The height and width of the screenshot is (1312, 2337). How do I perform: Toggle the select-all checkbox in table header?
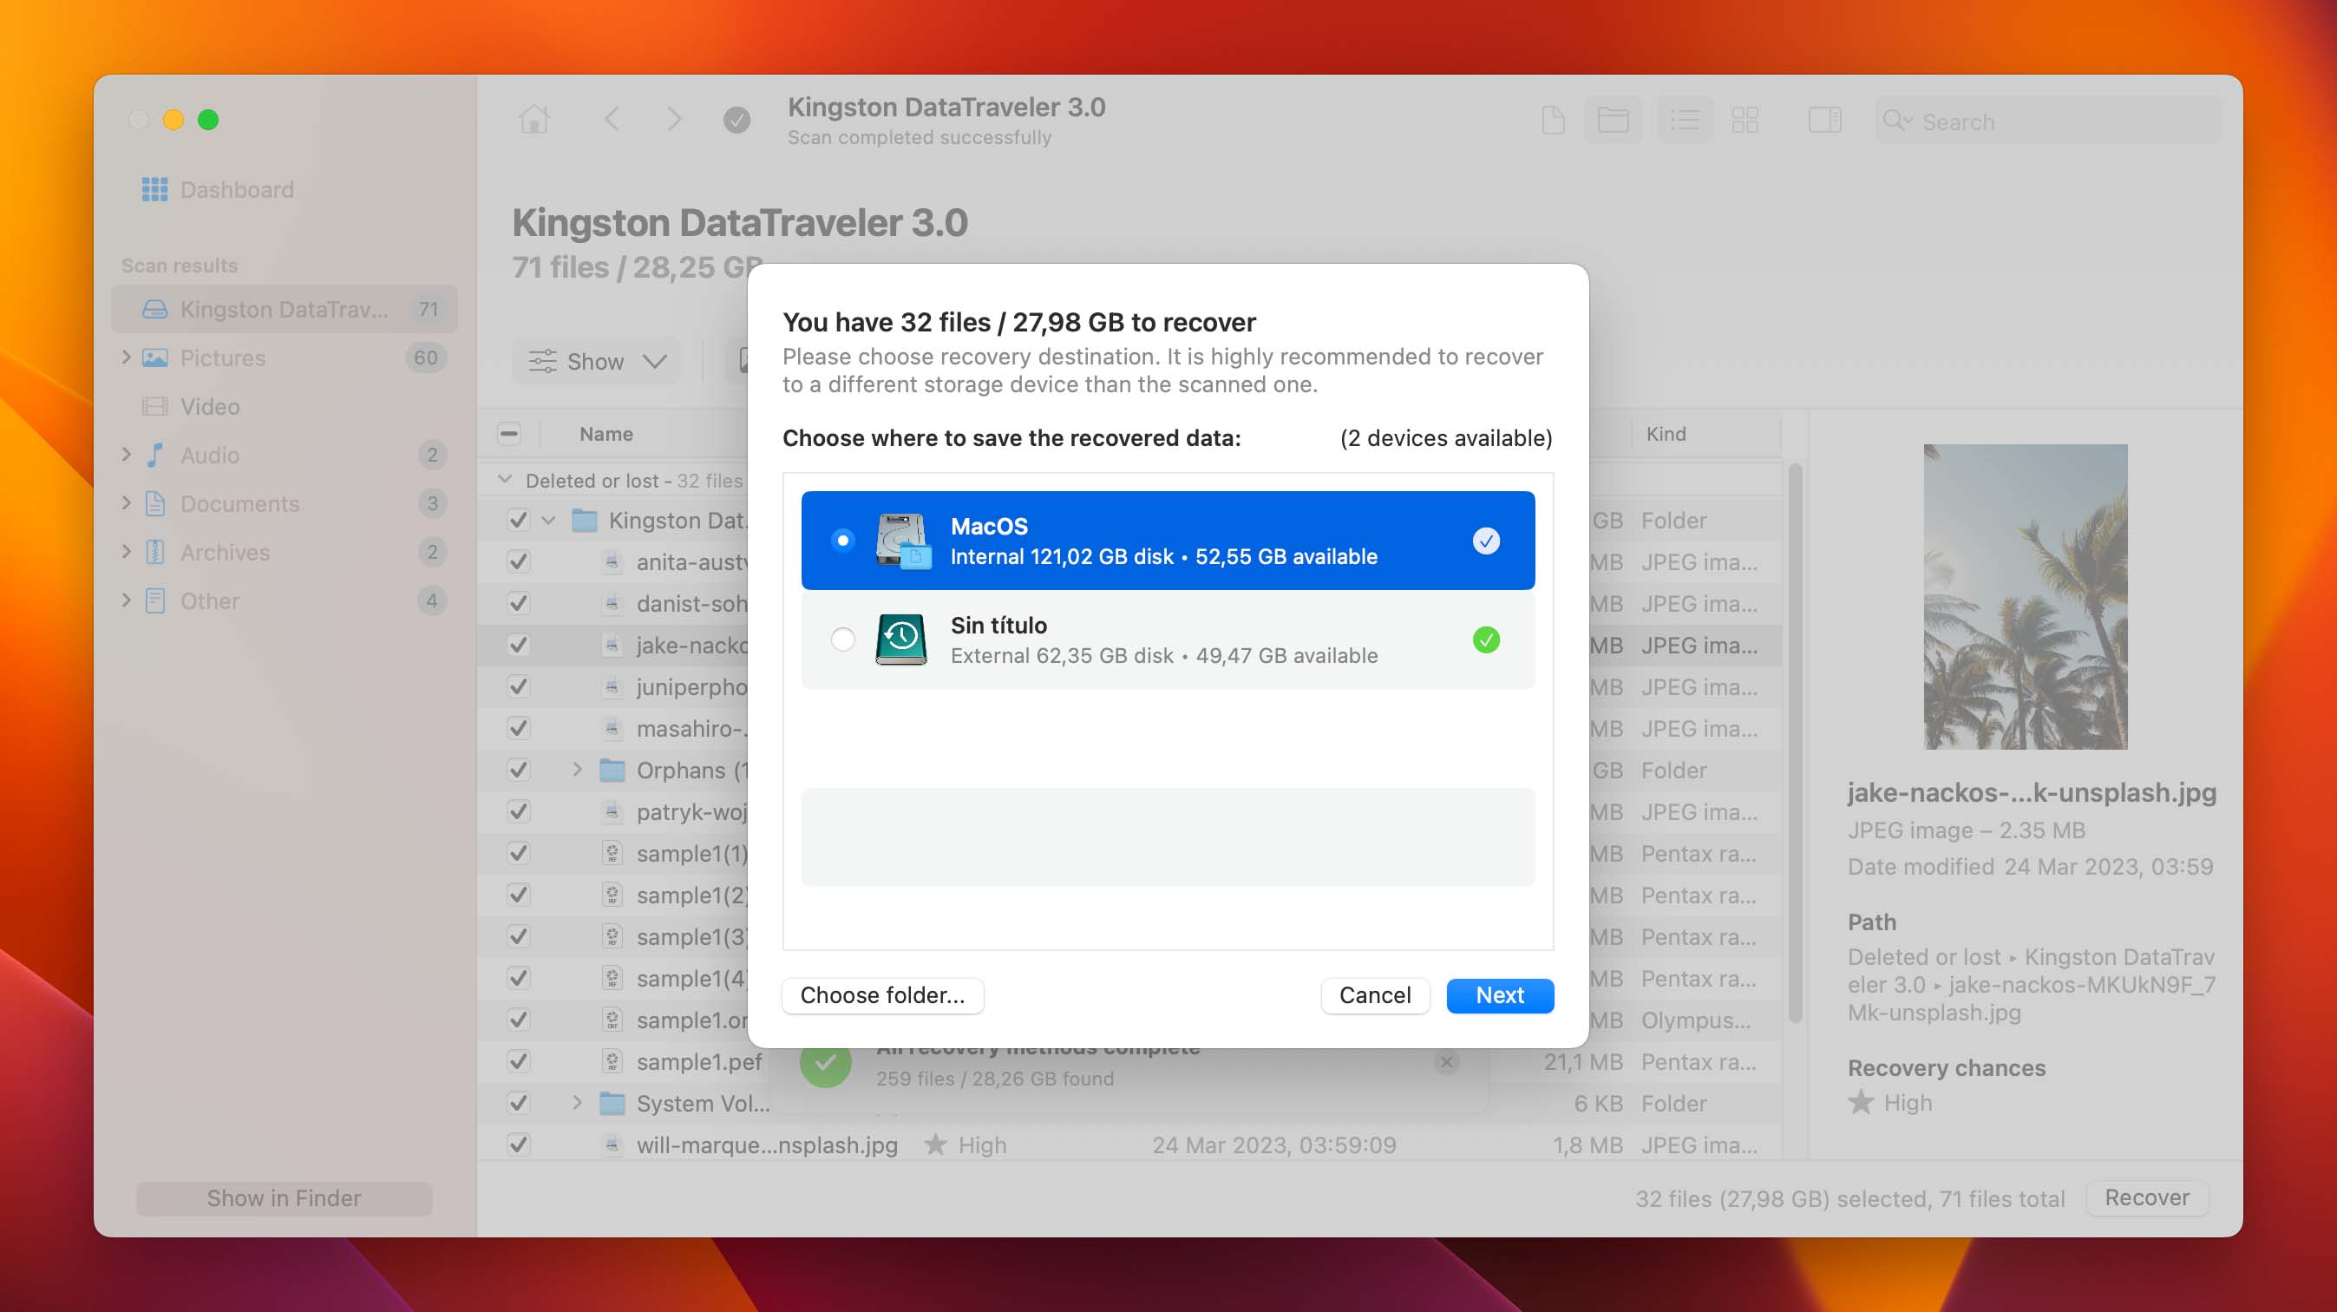(509, 434)
